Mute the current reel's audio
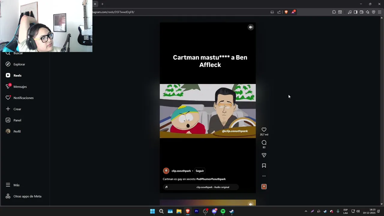This screenshot has height=216, width=384. tap(251, 27)
